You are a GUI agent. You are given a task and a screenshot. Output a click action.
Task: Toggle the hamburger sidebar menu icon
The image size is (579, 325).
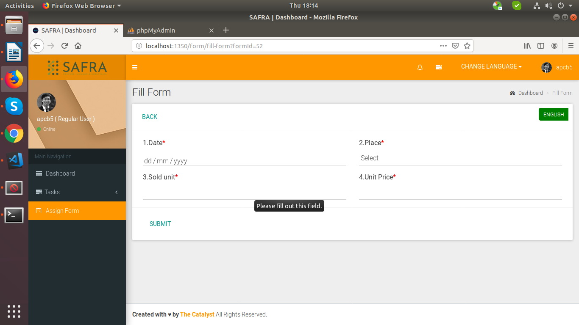point(135,67)
